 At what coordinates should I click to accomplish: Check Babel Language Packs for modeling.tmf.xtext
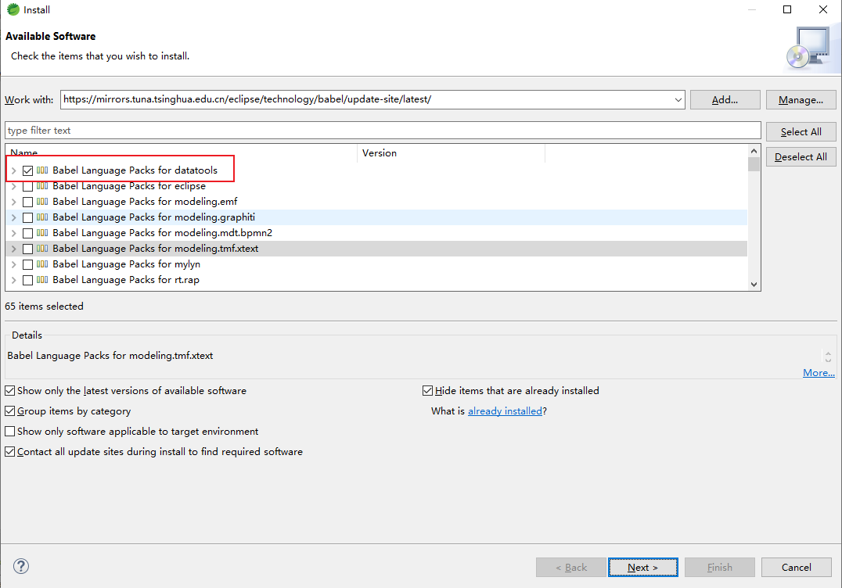coord(28,249)
